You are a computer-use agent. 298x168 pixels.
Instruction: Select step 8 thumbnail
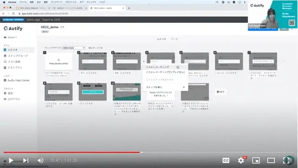click(x=59, y=92)
